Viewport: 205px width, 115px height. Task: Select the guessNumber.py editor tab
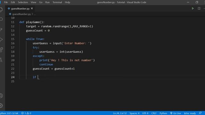tap(20, 9)
